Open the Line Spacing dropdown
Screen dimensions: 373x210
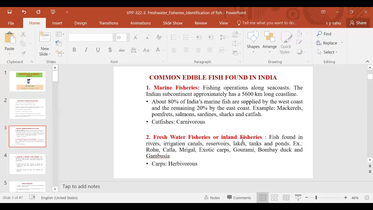tap(224, 37)
